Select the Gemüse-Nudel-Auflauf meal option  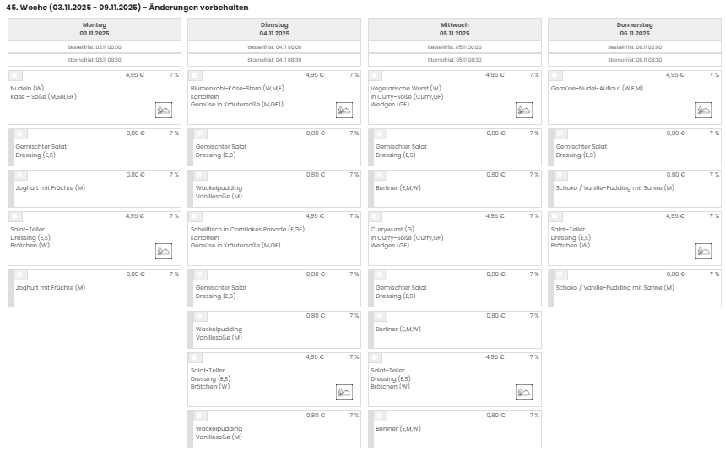pyautogui.click(x=555, y=75)
